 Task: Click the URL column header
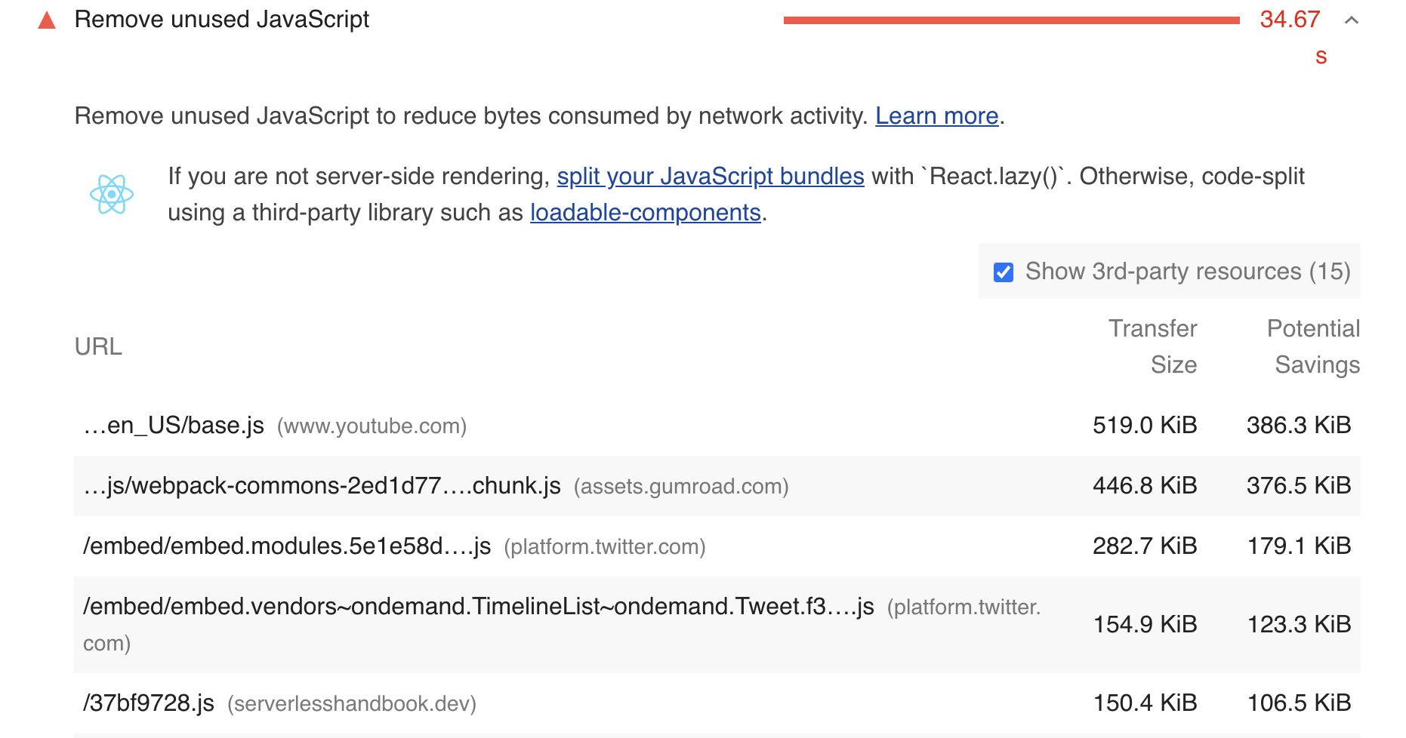(x=98, y=346)
